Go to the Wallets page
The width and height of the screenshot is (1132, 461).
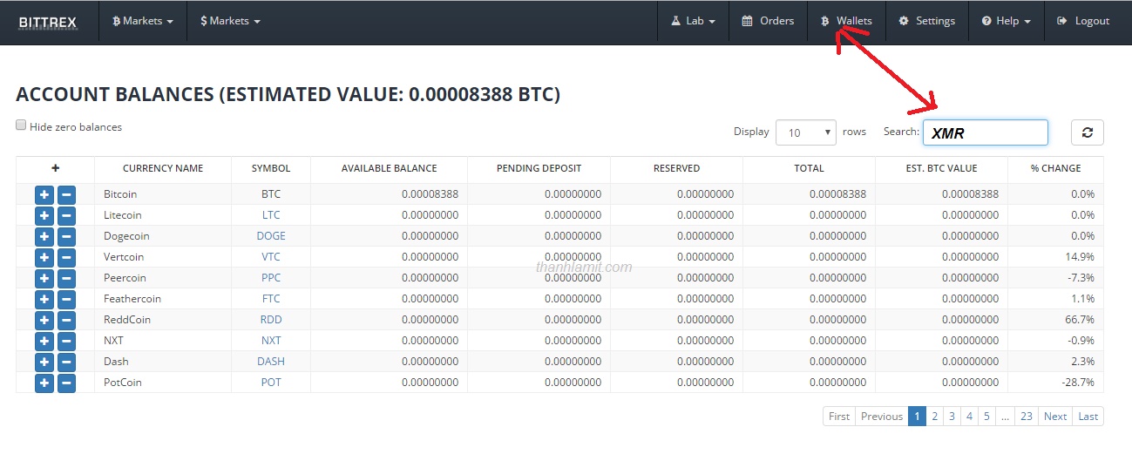coord(846,21)
